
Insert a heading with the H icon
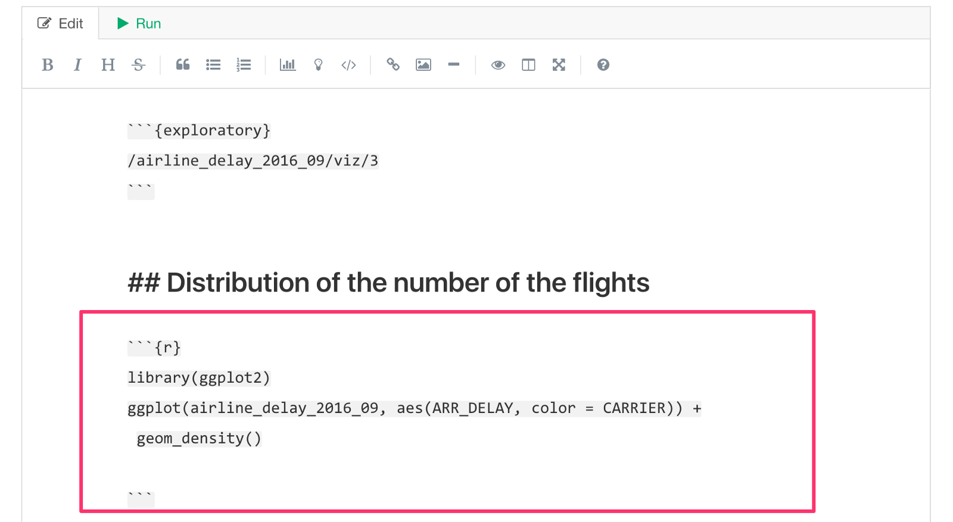click(x=108, y=65)
